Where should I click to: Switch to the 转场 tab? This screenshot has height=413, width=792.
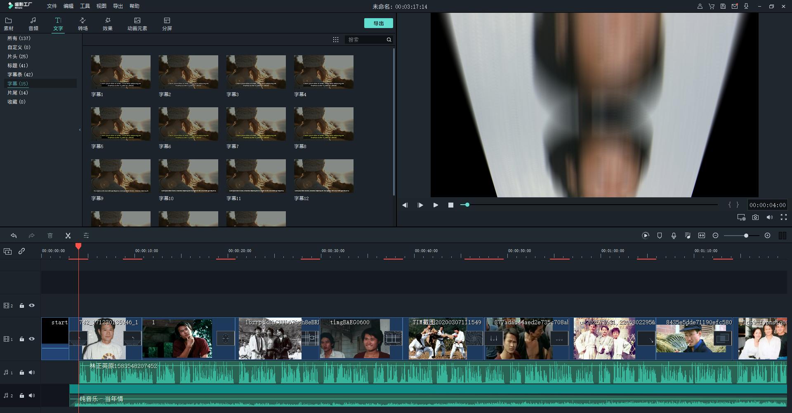(x=83, y=24)
